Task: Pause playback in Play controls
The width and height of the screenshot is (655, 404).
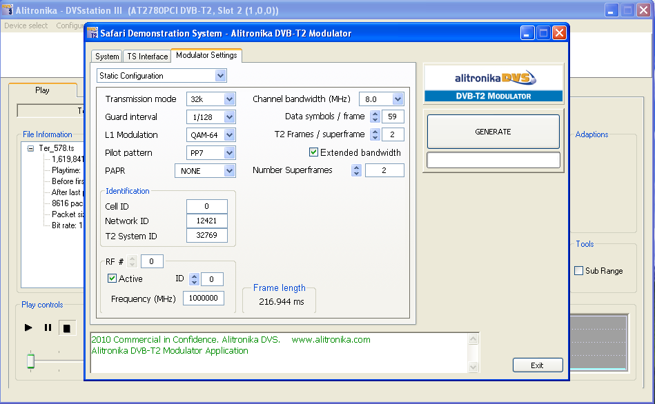Action: pos(48,327)
